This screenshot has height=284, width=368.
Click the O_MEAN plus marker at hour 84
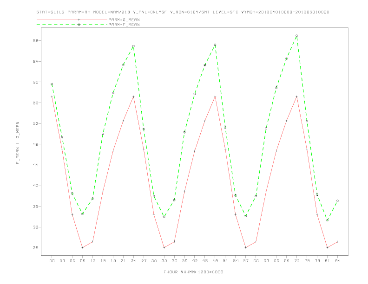pos(337,242)
